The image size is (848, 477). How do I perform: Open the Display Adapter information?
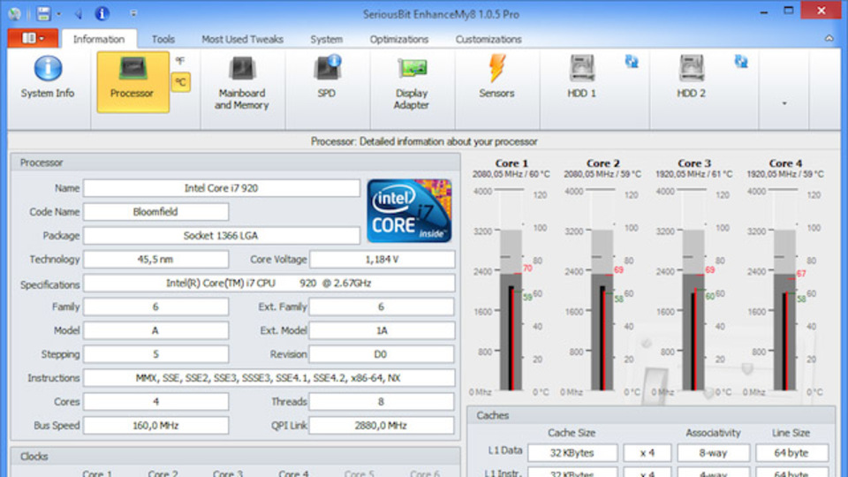[412, 84]
